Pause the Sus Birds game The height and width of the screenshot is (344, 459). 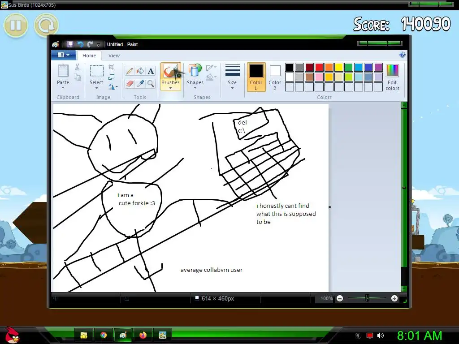point(16,25)
